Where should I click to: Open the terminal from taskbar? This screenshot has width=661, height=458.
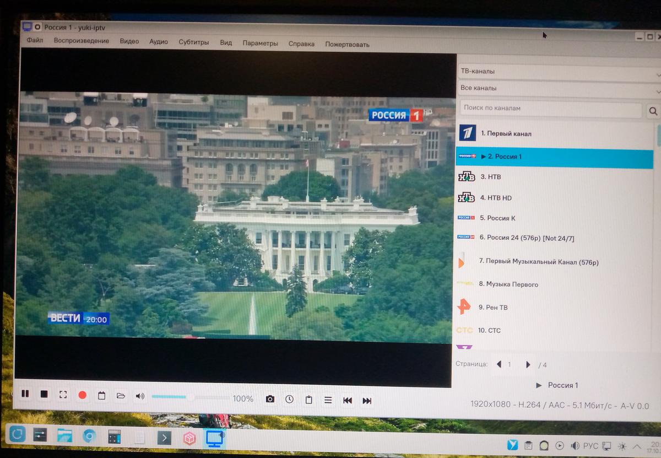pos(164,438)
